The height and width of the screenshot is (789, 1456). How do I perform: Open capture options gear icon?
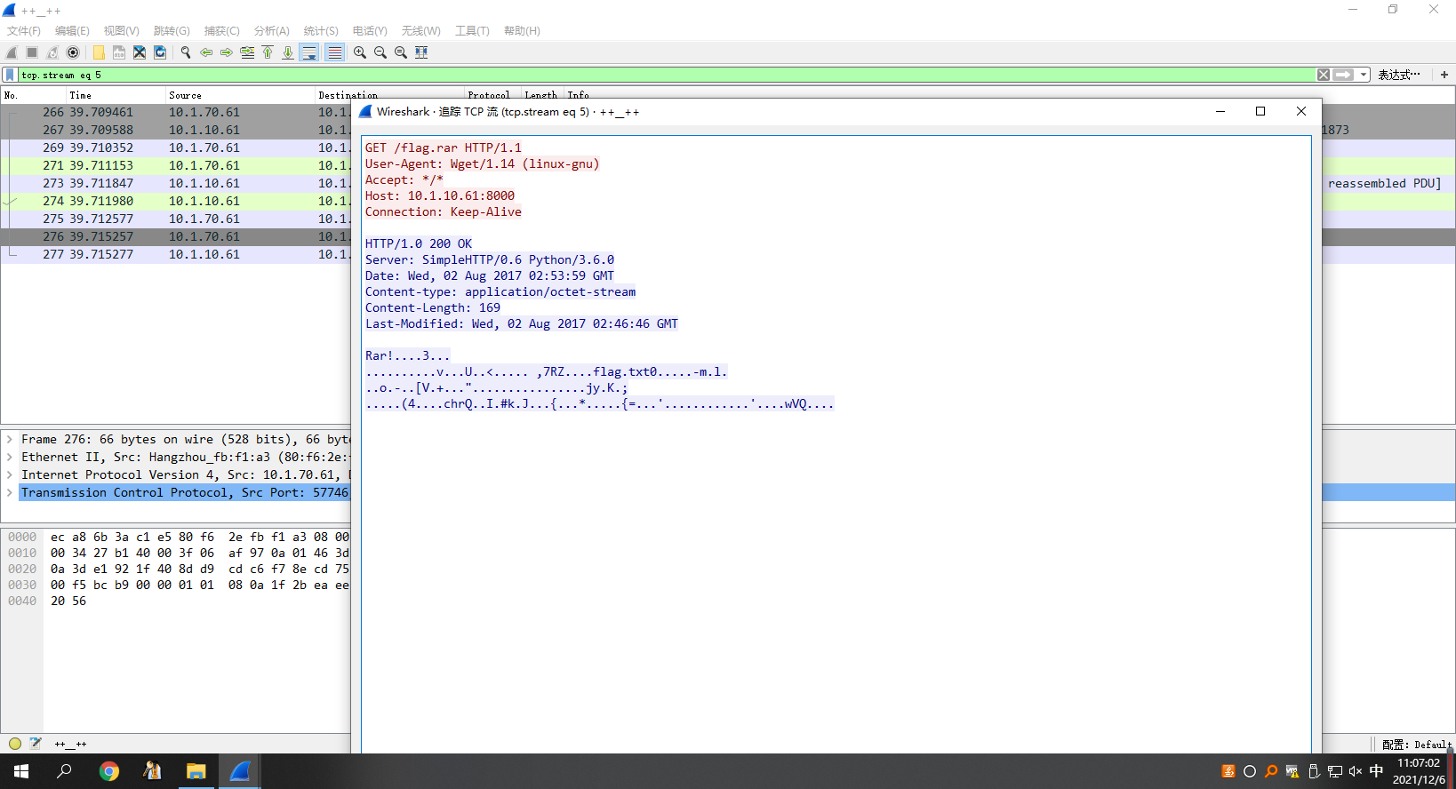point(73,52)
